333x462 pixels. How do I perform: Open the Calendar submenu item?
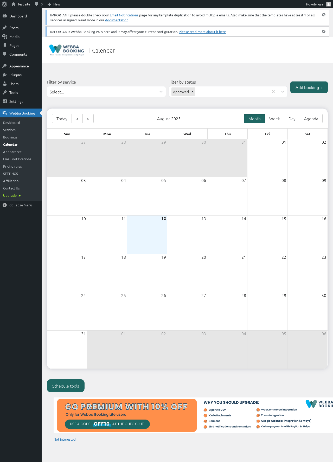tap(21, 144)
